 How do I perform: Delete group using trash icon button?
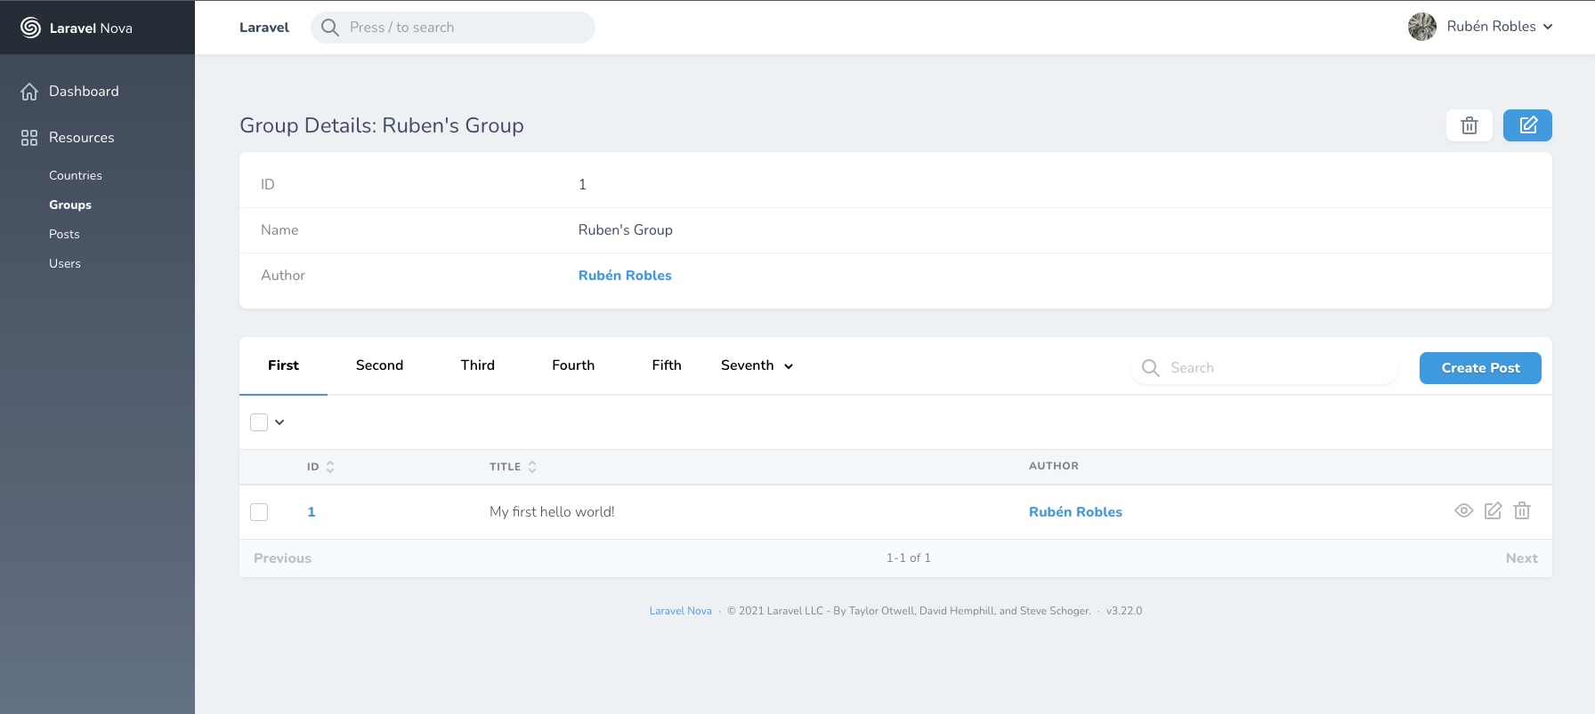(x=1470, y=125)
